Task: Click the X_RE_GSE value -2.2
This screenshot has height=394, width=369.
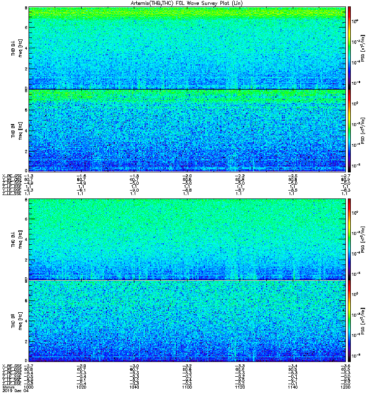Action: pos(240,176)
